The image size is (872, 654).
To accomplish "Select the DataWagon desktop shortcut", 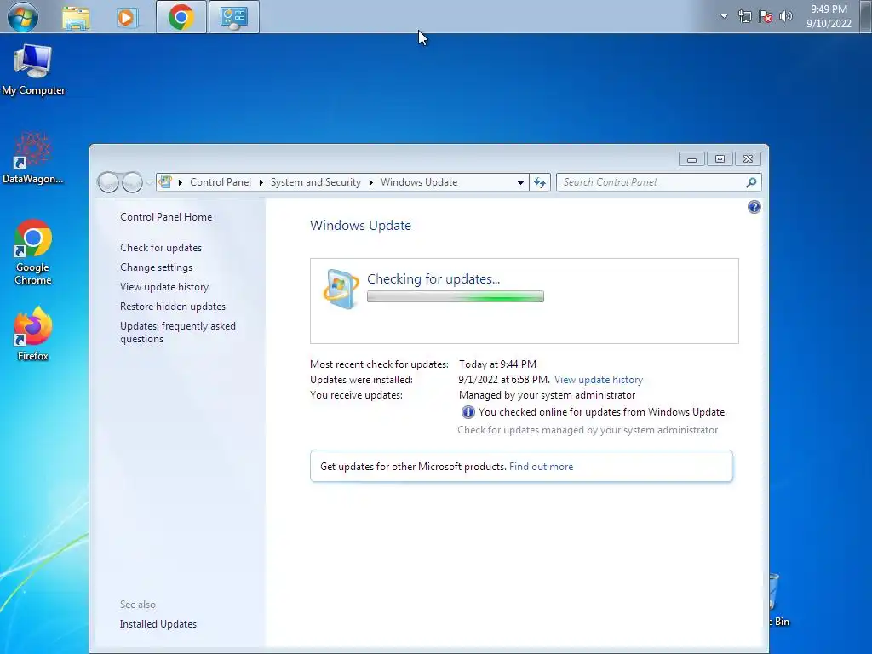I will click(x=33, y=158).
